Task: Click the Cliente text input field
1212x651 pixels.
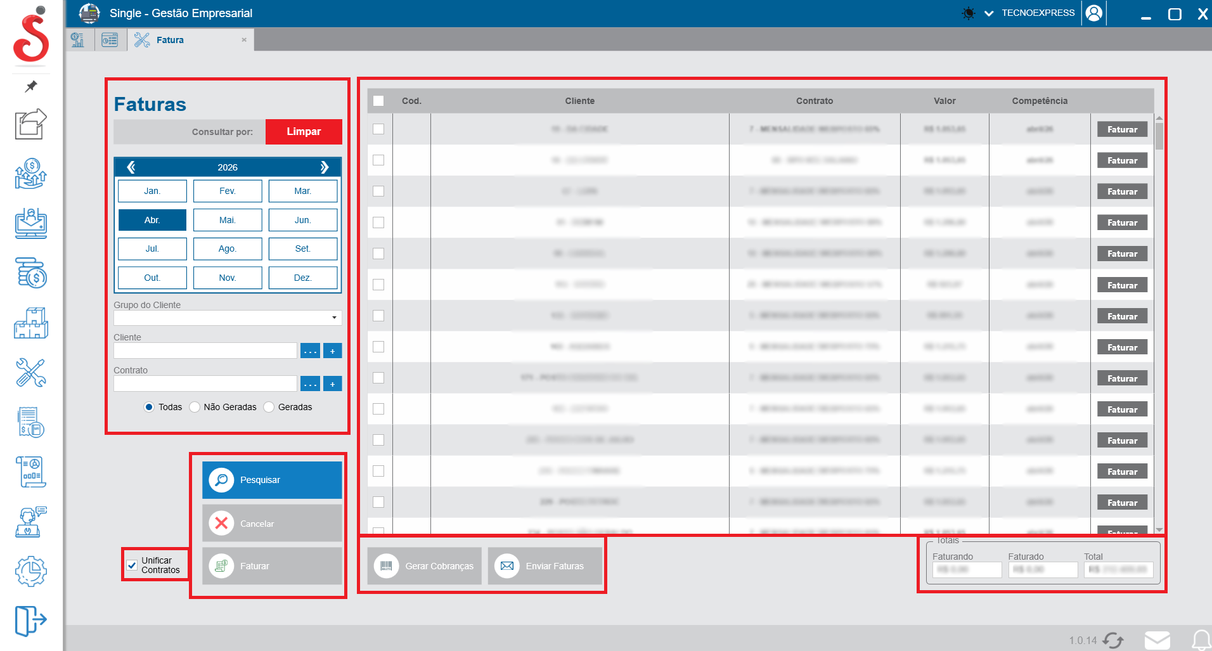Action: tap(205, 351)
